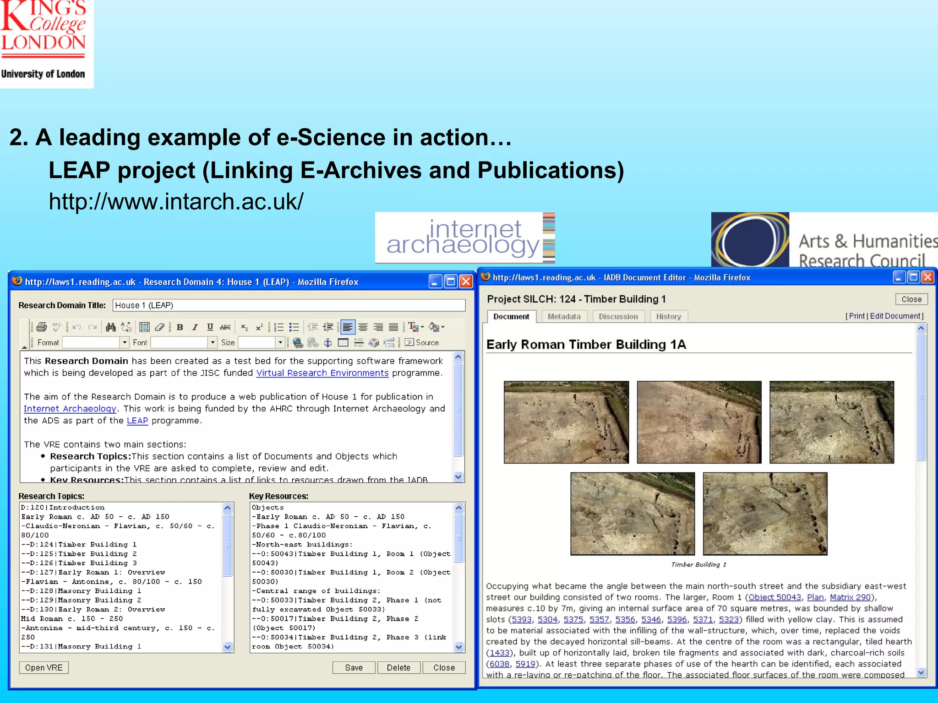The height and width of the screenshot is (703, 938).
Task: Click the Redo arrow icon
Action: pyautogui.click(x=92, y=327)
